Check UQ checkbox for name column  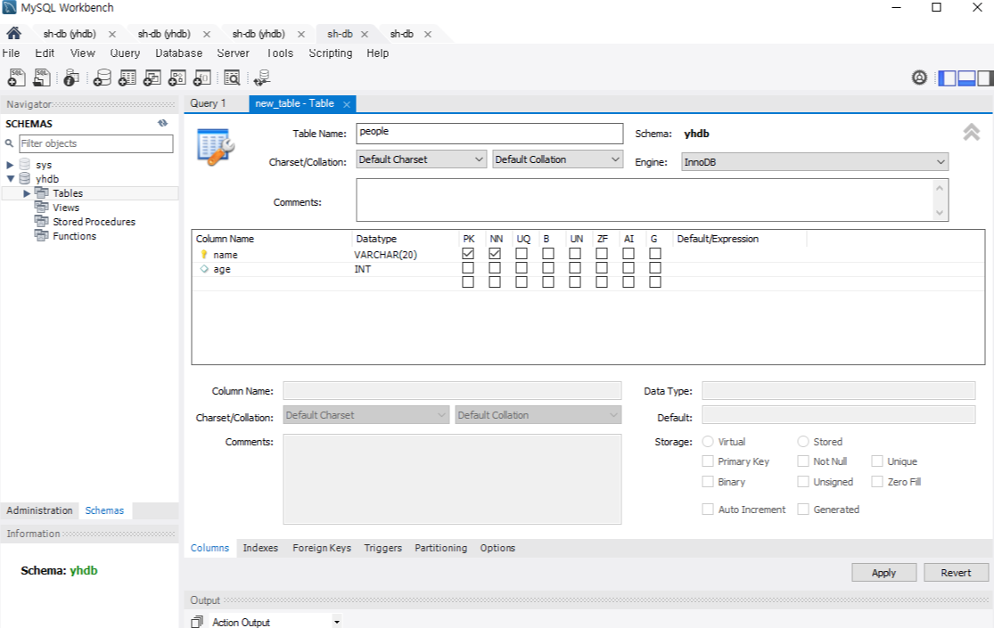click(522, 254)
